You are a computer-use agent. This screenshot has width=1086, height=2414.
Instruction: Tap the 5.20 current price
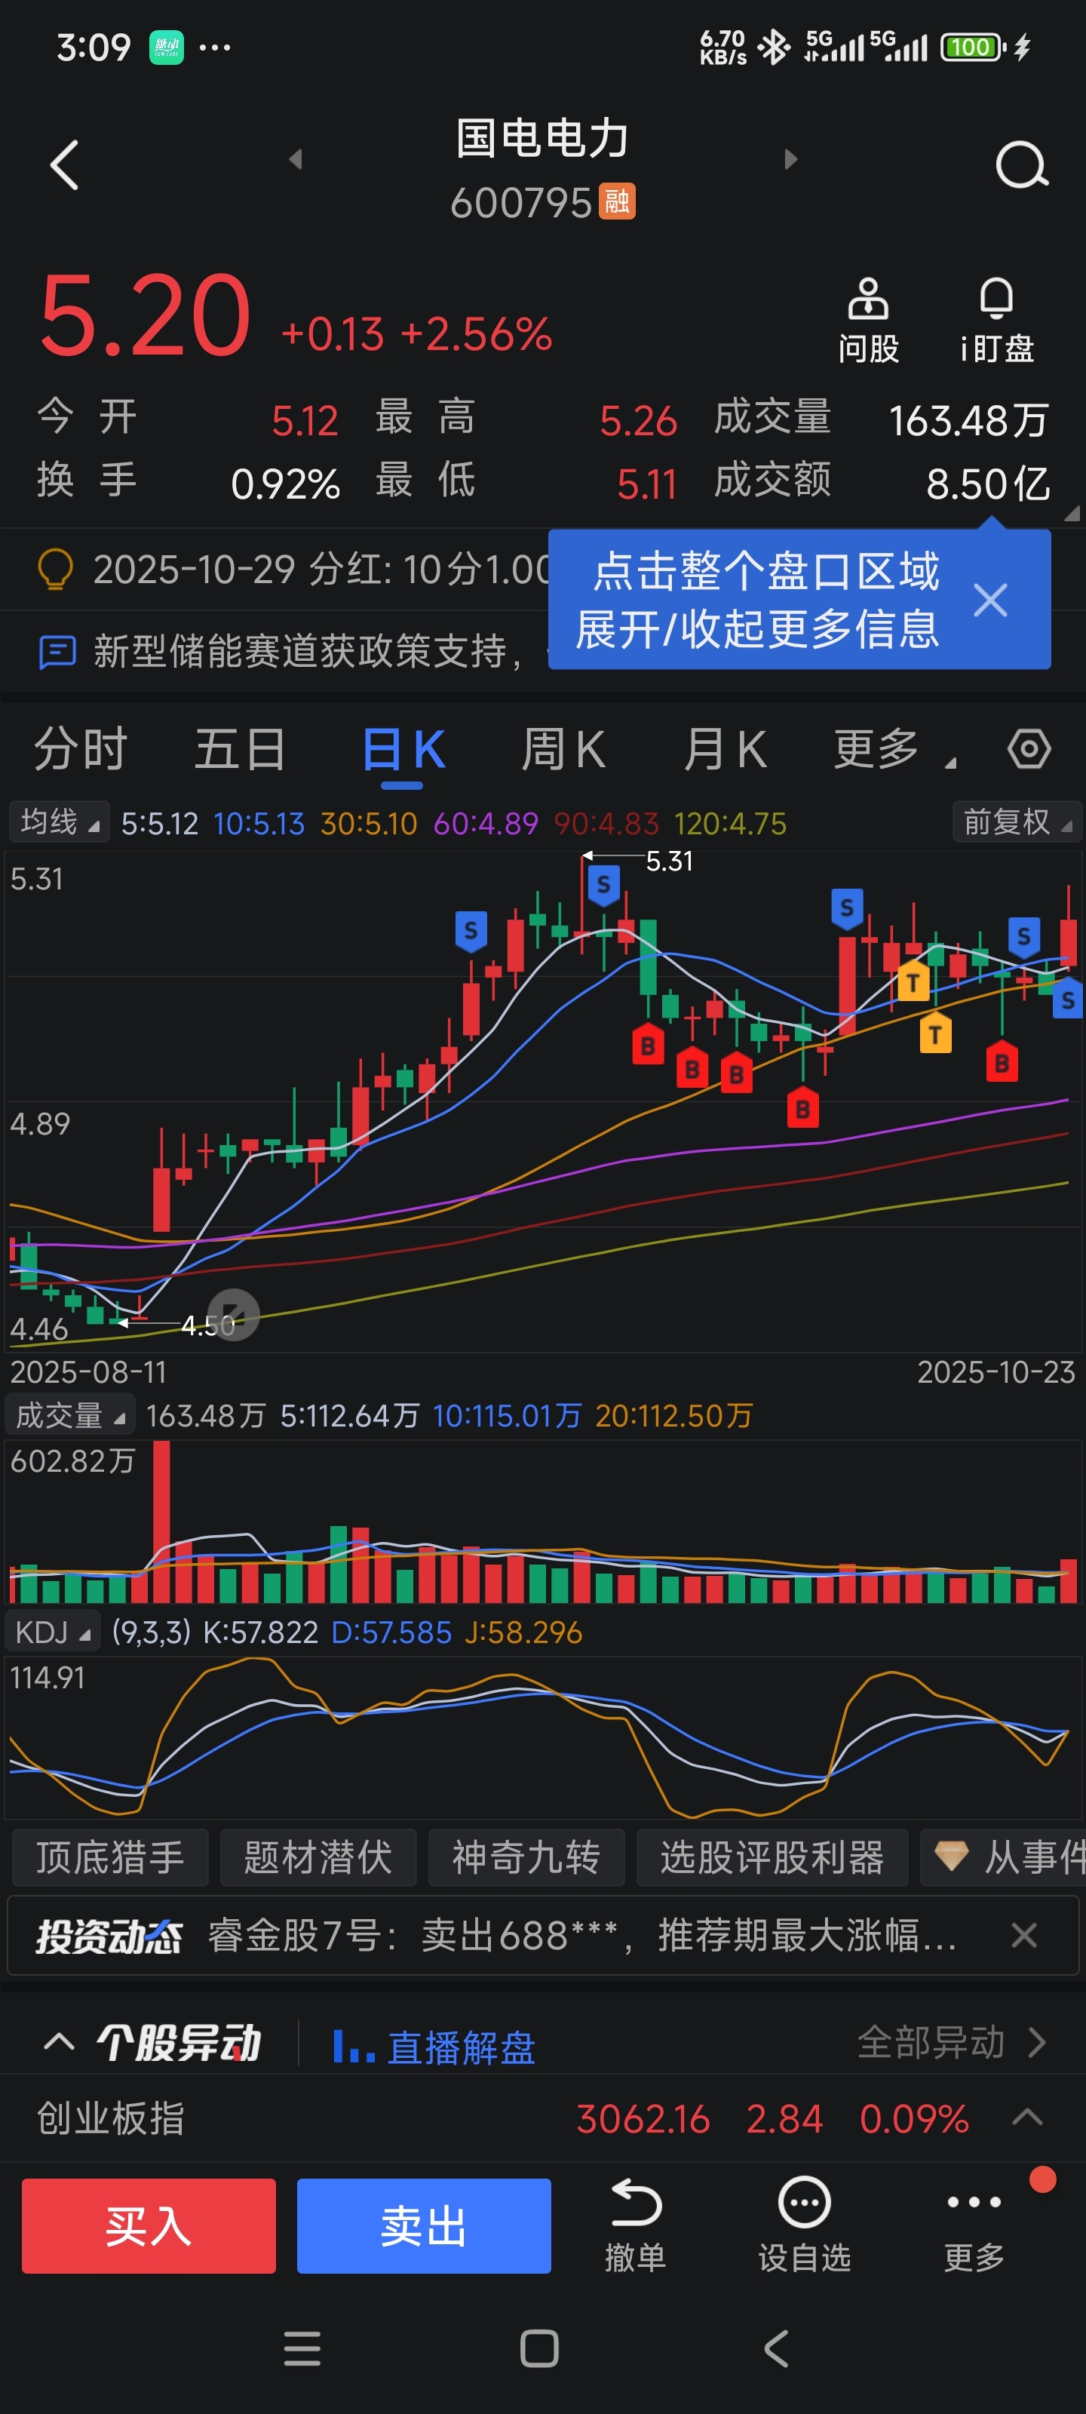[144, 316]
